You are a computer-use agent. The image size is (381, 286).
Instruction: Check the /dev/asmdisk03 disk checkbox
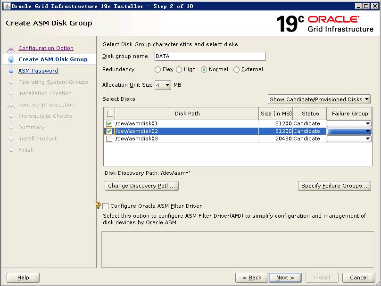(109, 139)
